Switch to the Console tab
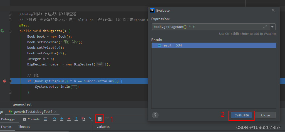Screen dimensions: 285x132 tap(31, 119)
